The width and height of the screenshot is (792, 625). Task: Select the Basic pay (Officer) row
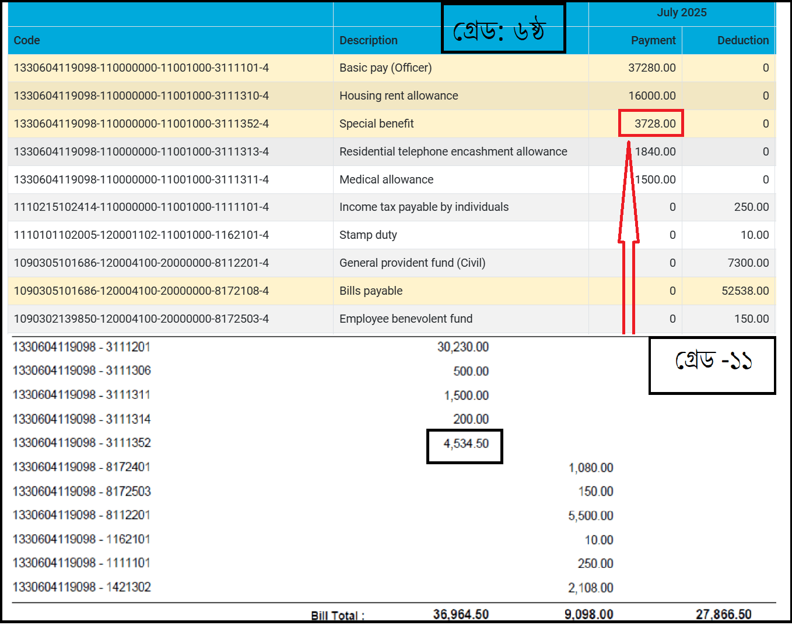click(x=386, y=68)
